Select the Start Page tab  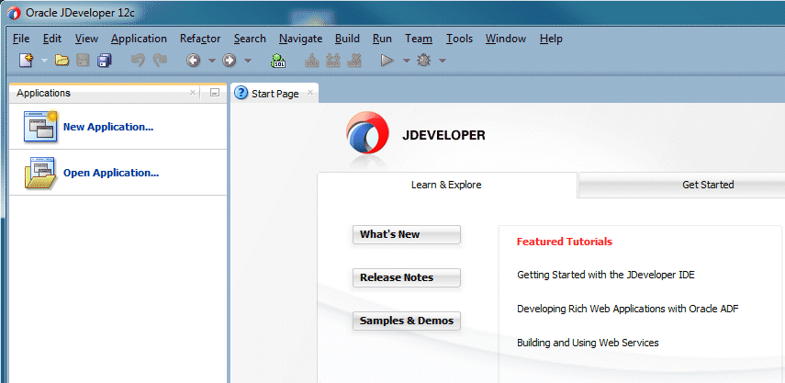tap(275, 93)
